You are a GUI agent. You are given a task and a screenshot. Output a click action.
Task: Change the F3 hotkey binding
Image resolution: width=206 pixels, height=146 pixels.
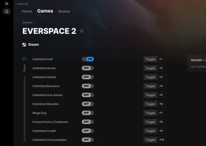161,77
